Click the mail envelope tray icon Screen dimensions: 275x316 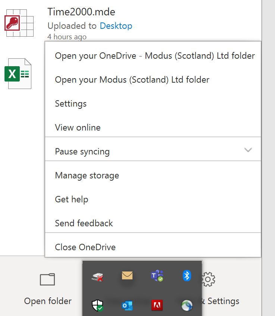coord(127,275)
